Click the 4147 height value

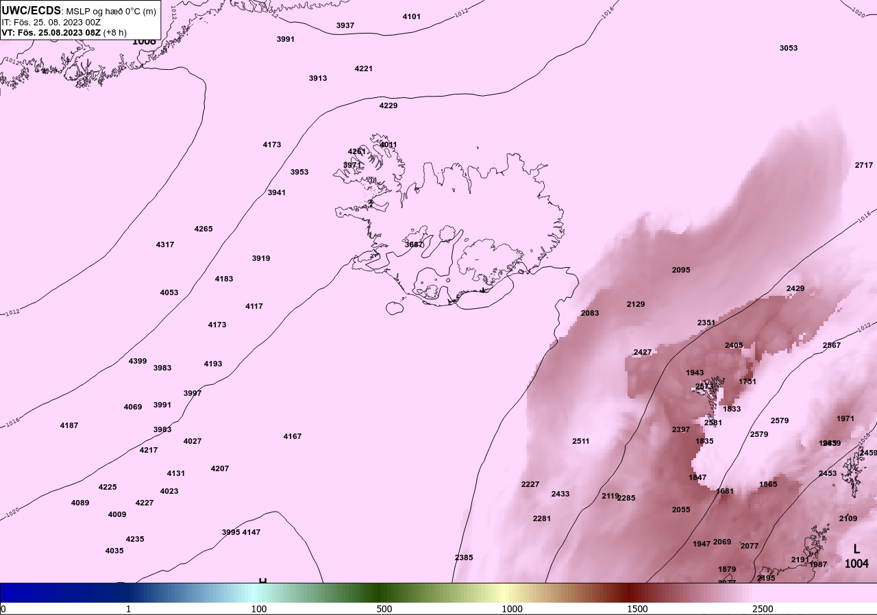pos(251,532)
